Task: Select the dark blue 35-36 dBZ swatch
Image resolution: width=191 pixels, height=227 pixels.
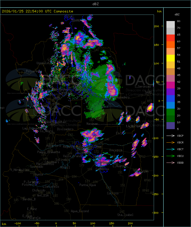Action: coord(170,98)
